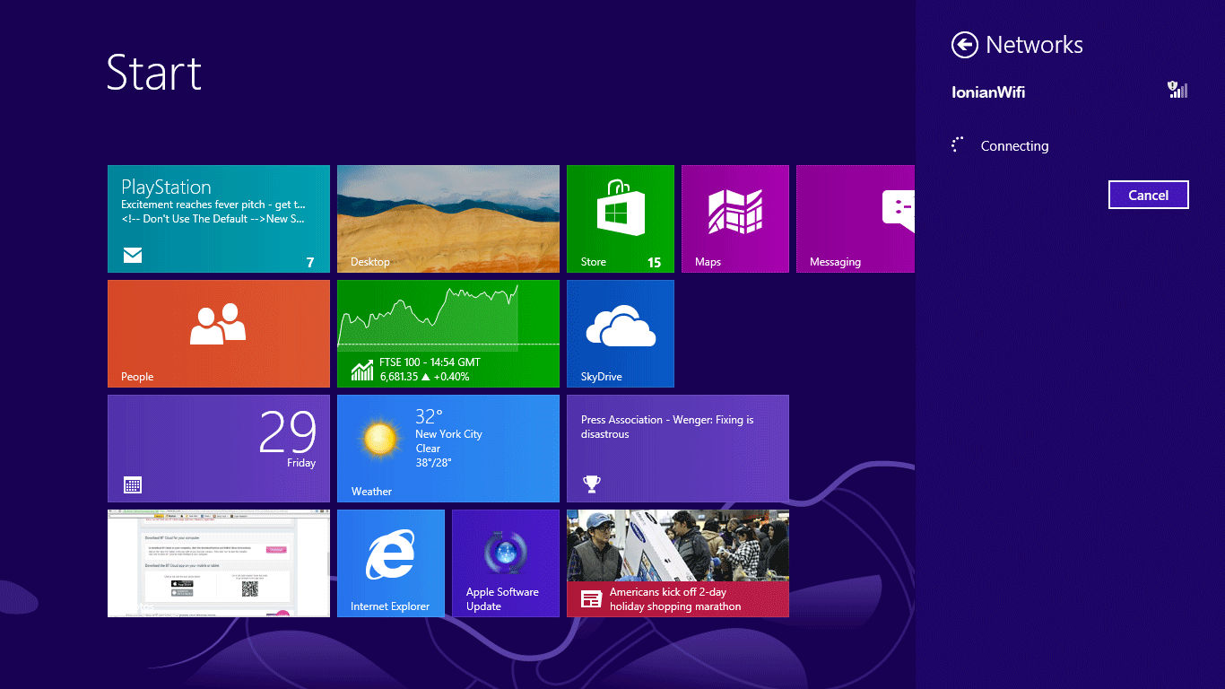
Task: Click the sports trophy icon
Action: [x=591, y=484]
